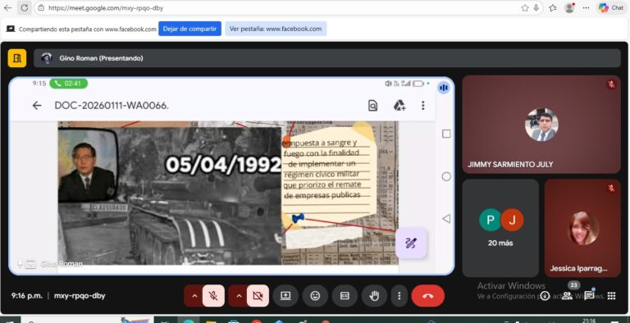
Task: Click the add to Google Drive icon
Action: pyautogui.click(x=399, y=106)
